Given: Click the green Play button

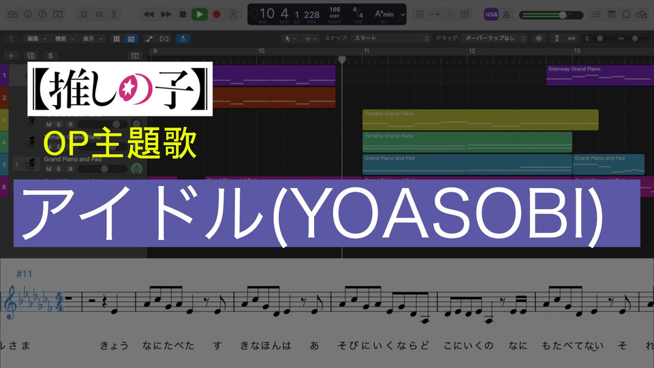Looking at the screenshot, I should tap(200, 14).
